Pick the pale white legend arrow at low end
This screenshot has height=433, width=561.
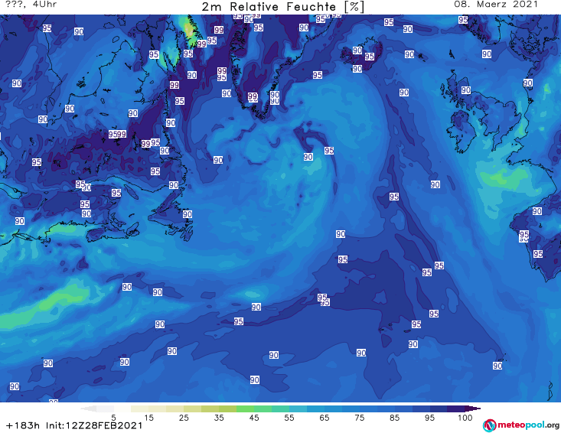pos(88,409)
